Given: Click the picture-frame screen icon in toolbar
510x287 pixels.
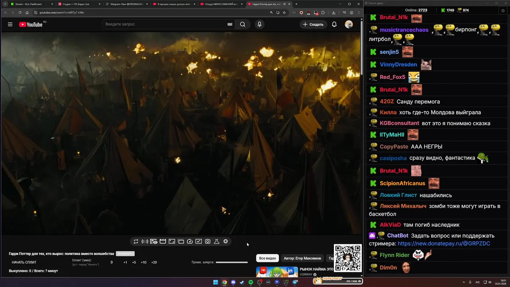Looking at the screenshot, I should point(172,242).
